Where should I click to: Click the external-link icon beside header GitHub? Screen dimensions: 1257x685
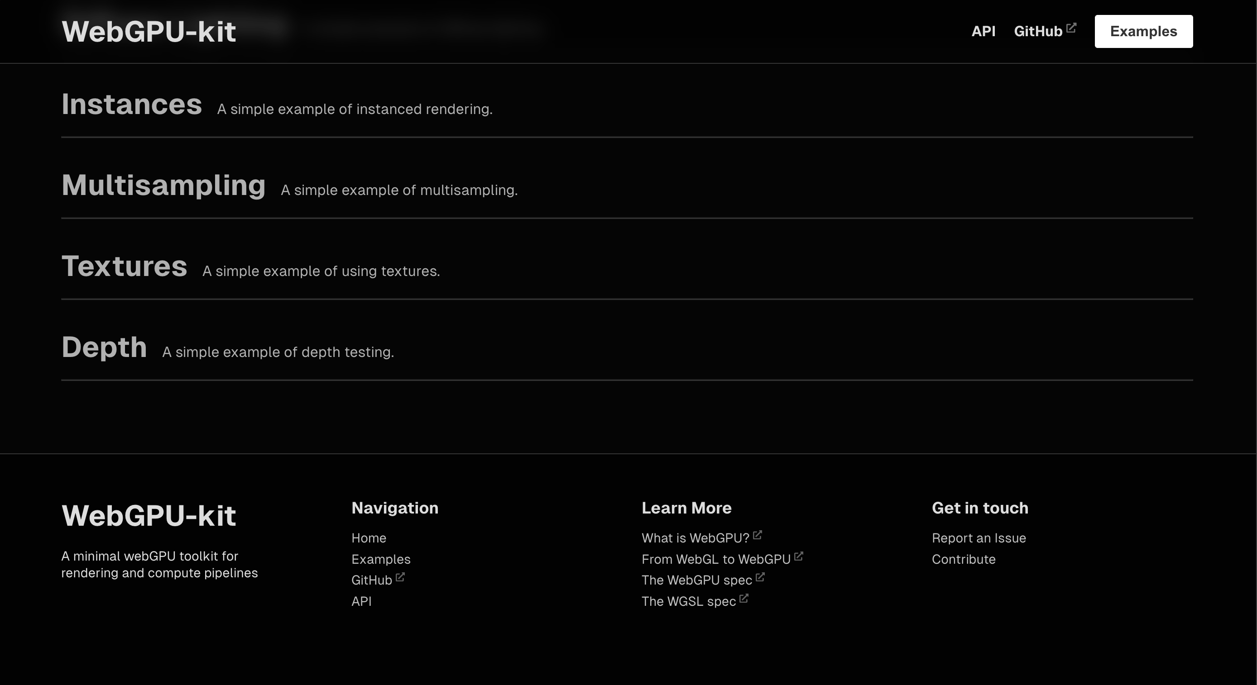pos(1071,27)
